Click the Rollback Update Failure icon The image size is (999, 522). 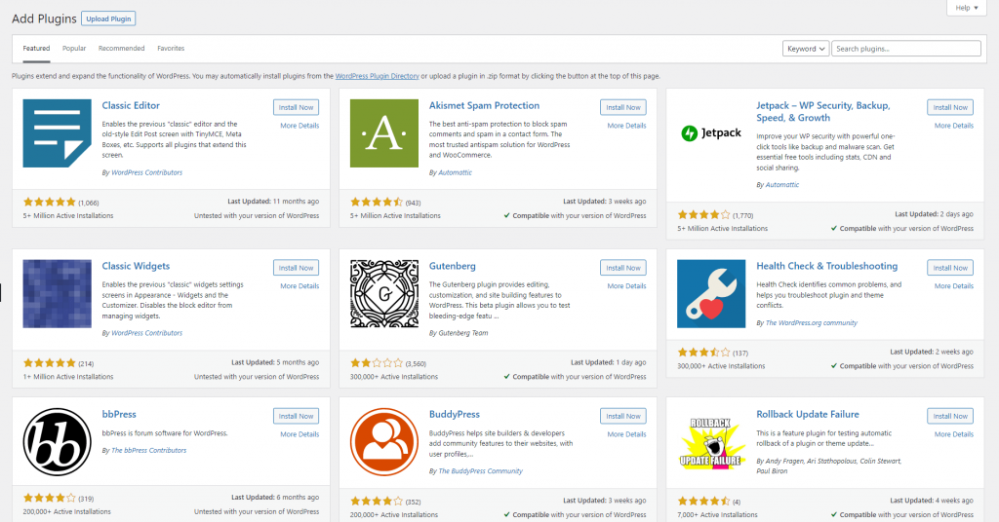coord(711,443)
